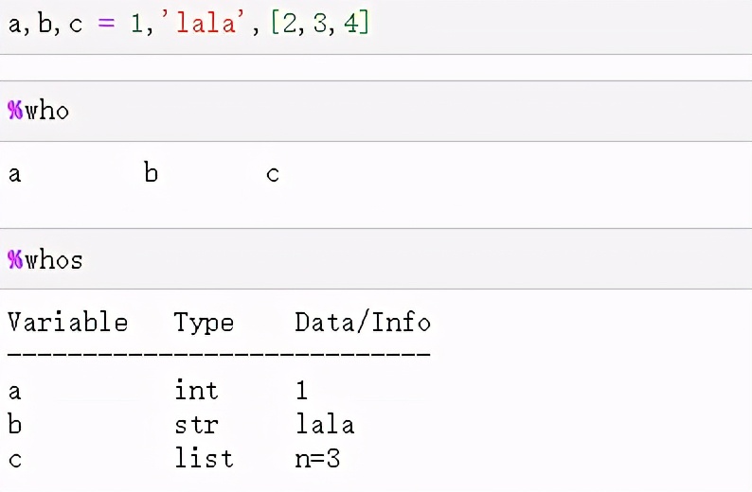Click the 'b' row name in whos table

pos(15,424)
